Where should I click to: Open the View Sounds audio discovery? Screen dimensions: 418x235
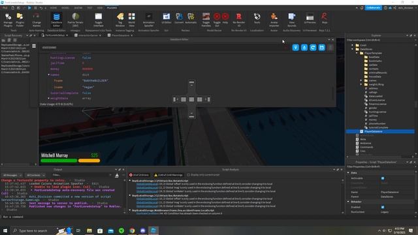click(x=292, y=20)
